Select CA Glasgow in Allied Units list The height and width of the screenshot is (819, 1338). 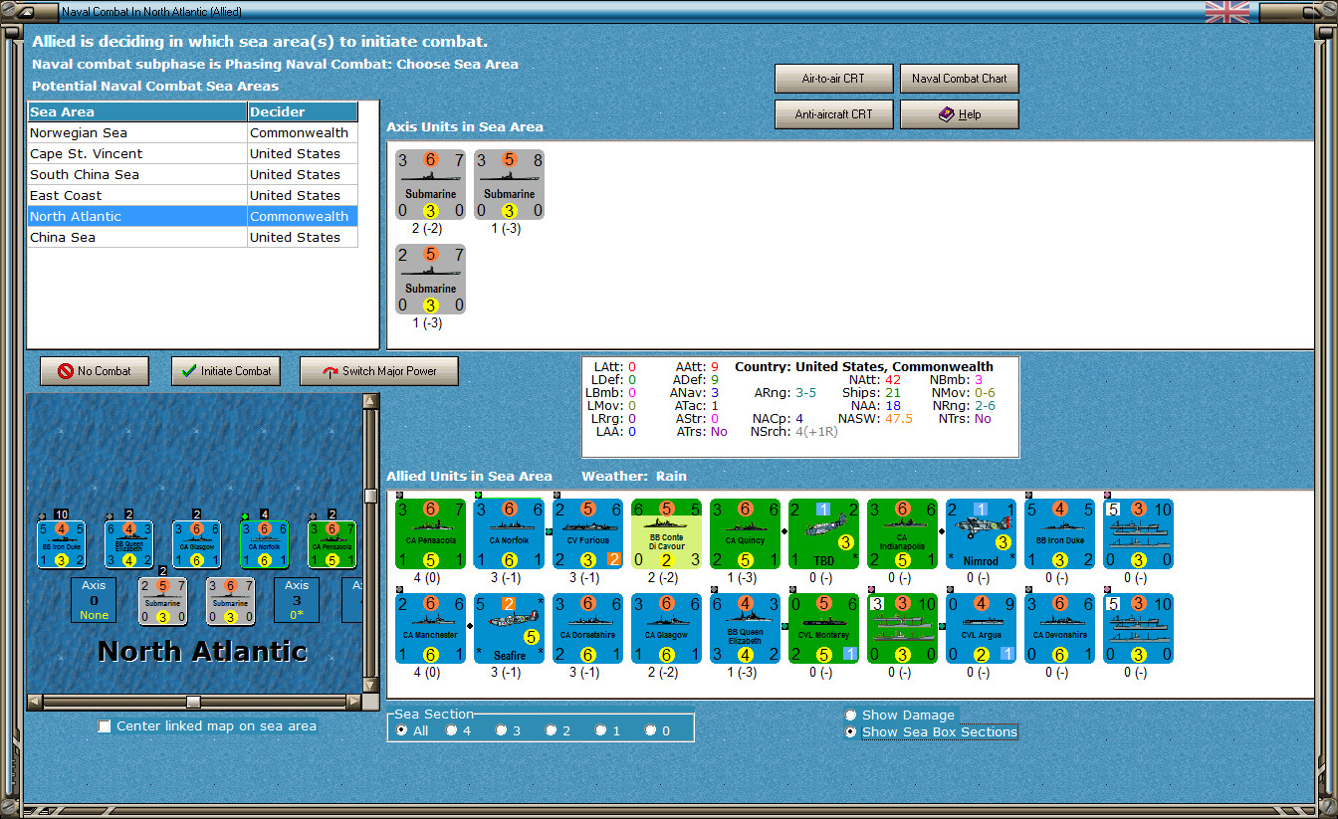pyautogui.click(x=666, y=629)
